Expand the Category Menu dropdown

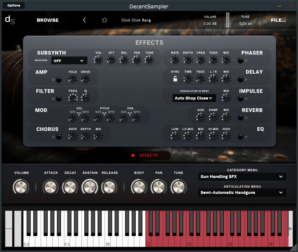click(242, 177)
